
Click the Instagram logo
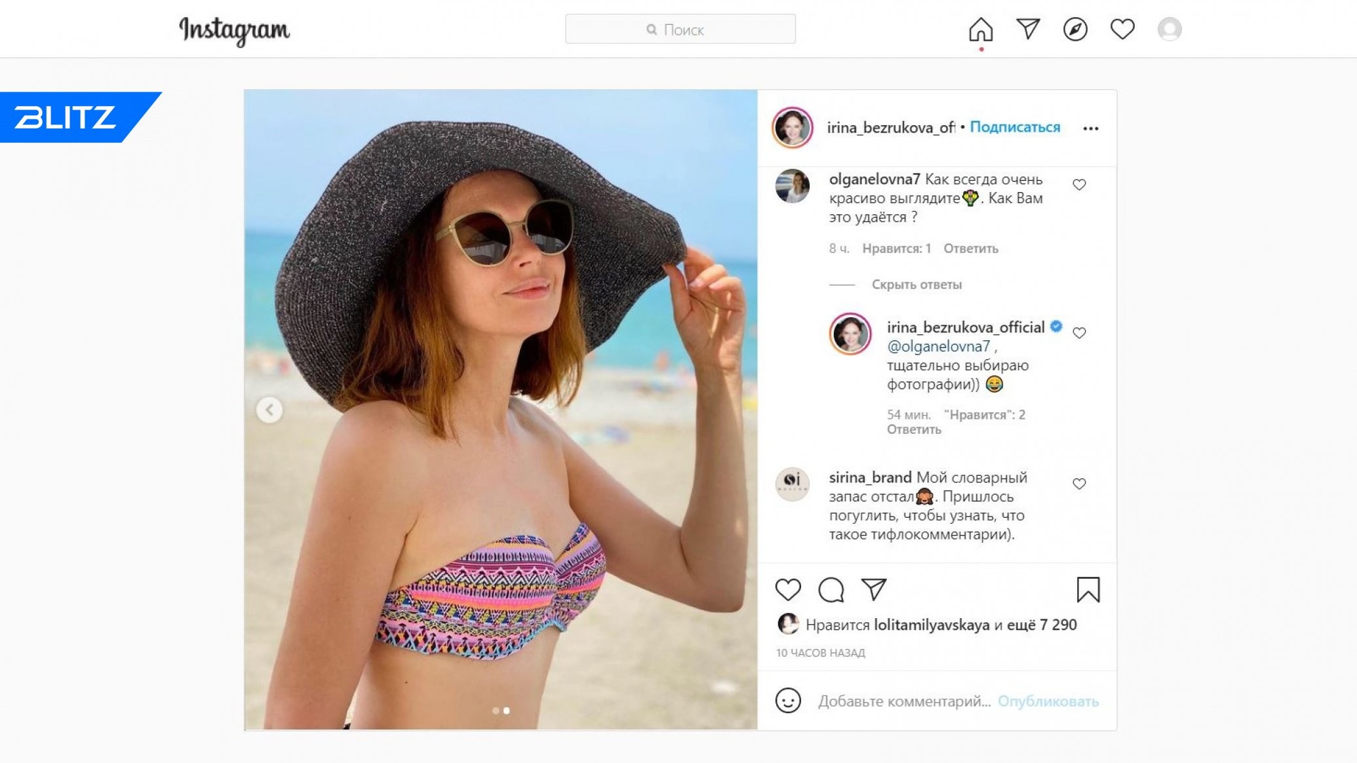click(x=234, y=30)
